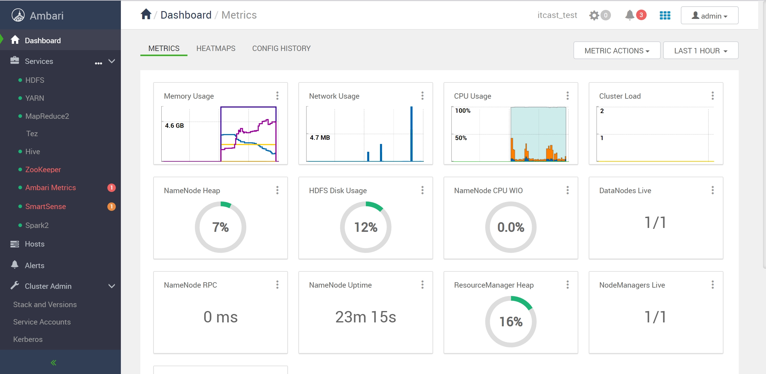Click the NameNode Heap 7% gauge
Screen dimensions: 766x374
tap(220, 227)
